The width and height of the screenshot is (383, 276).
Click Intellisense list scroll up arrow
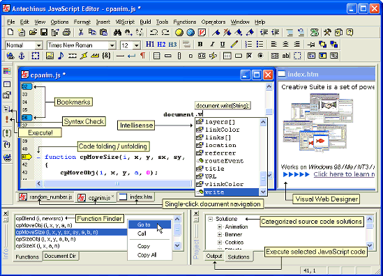263,122
